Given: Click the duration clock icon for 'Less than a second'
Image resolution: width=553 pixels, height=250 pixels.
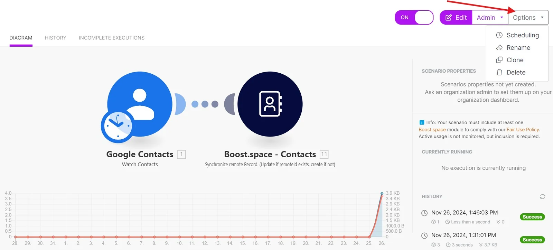Looking at the screenshot, I should tap(448, 222).
